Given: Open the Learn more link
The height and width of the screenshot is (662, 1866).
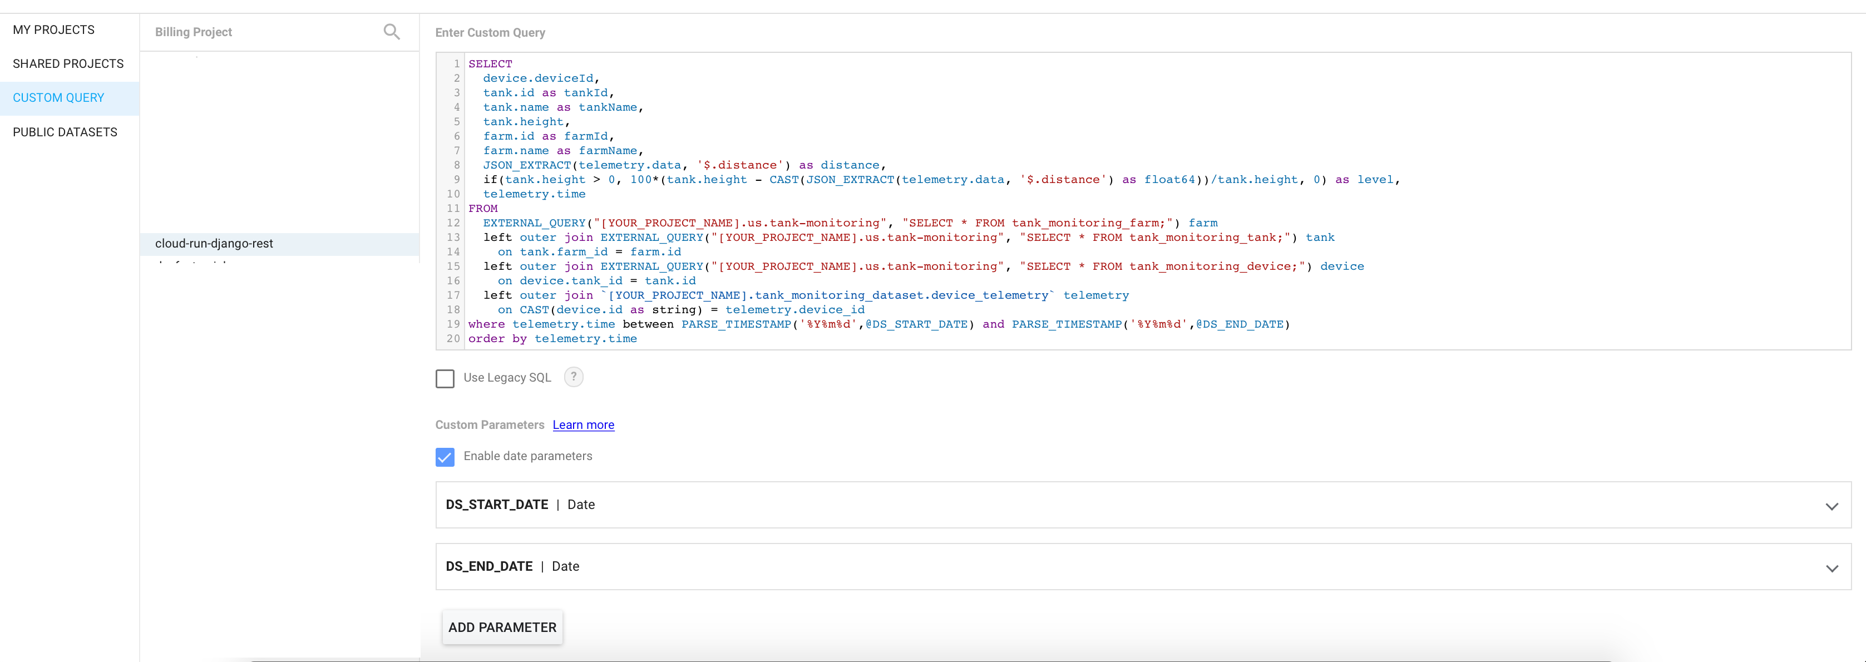Looking at the screenshot, I should [x=583, y=425].
